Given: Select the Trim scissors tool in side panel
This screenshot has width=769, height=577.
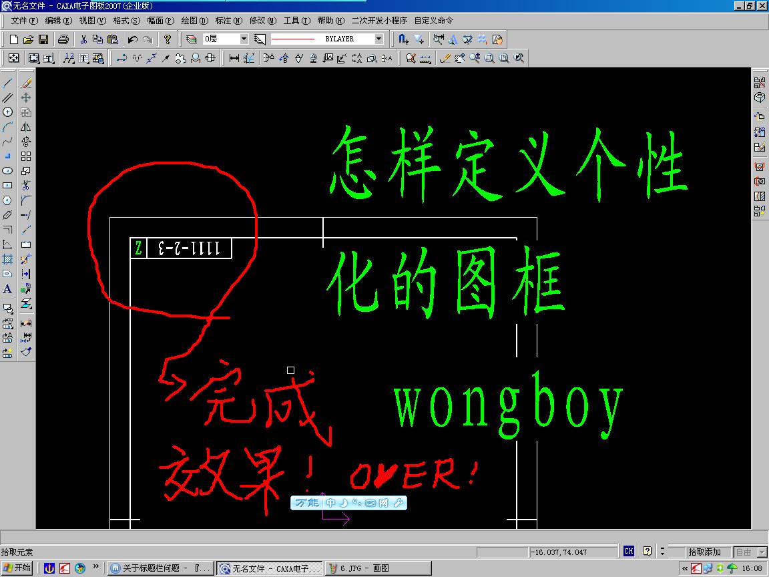Looking at the screenshot, I should [26, 186].
